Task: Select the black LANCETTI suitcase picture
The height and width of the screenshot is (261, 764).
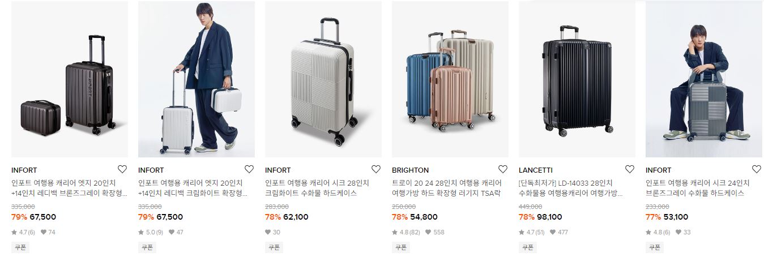Action: (x=577, y=79)
